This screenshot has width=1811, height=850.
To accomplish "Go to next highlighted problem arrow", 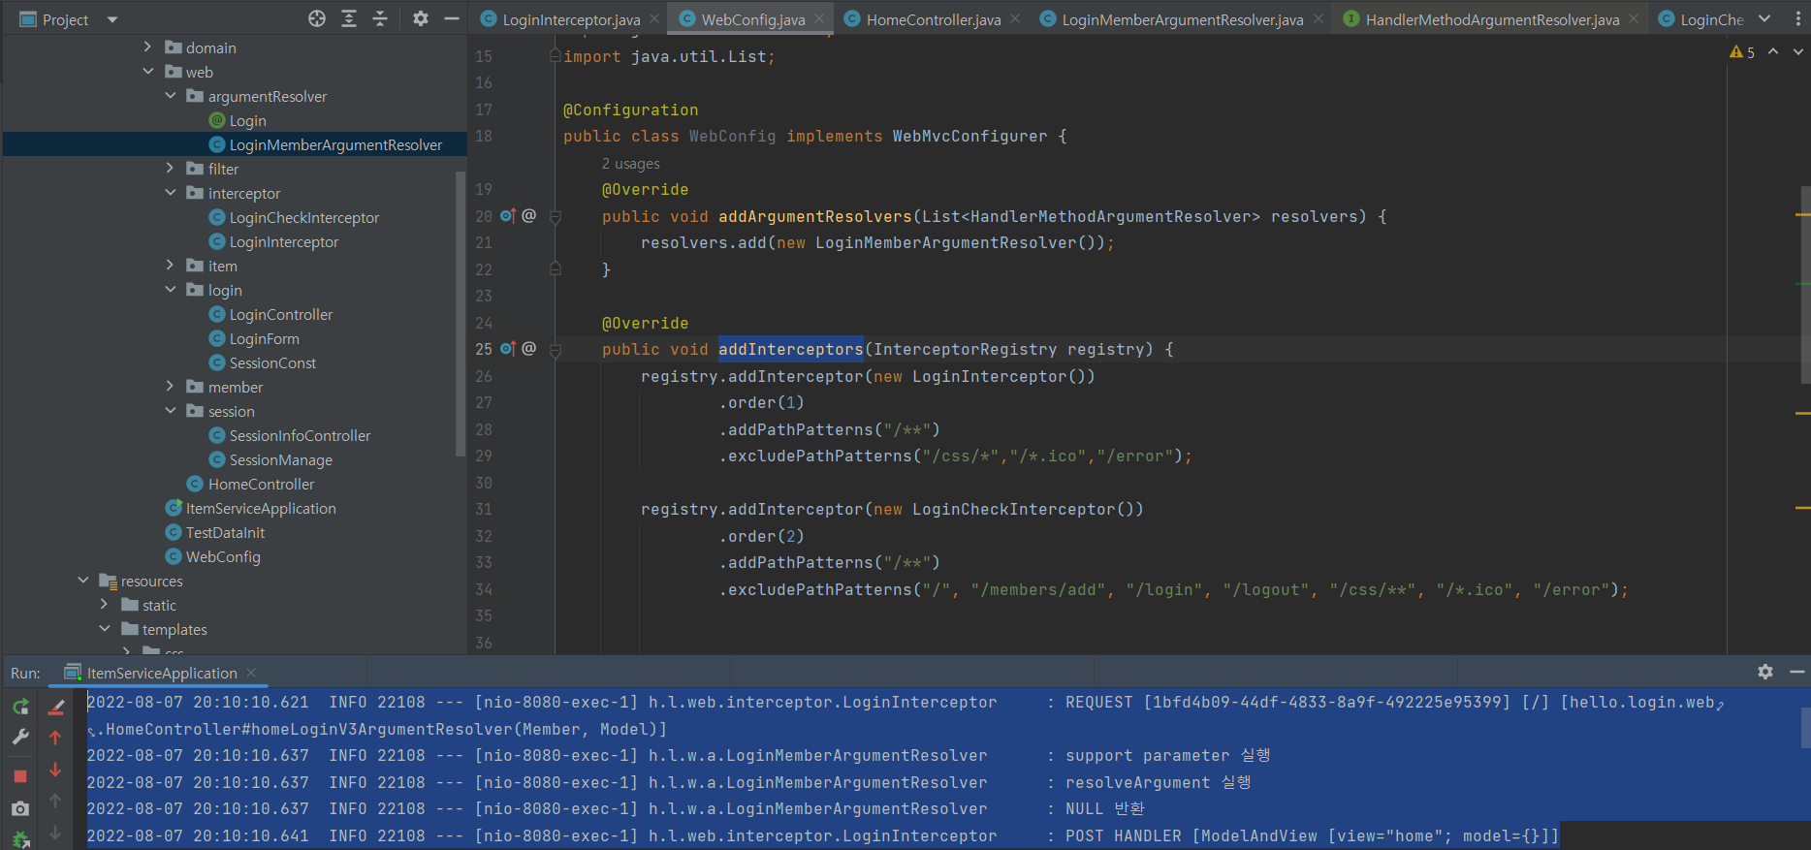I will [x=1797, y=51].
